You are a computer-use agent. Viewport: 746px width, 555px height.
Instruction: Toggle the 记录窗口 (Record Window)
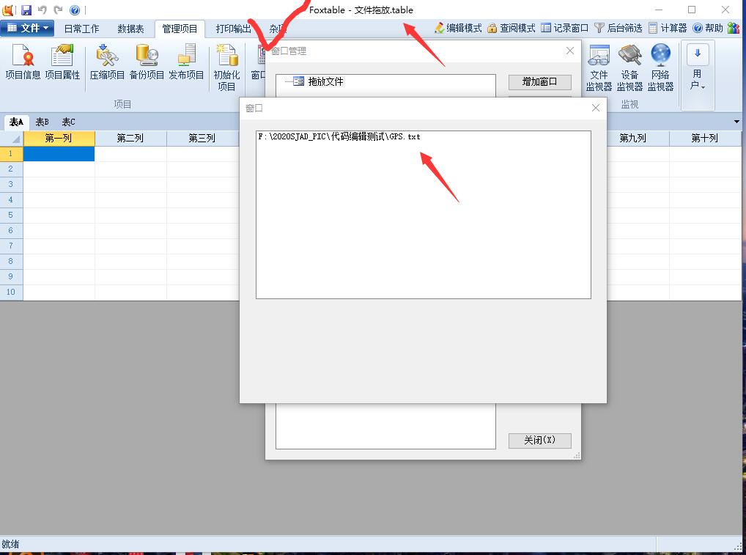(x=564, y=28)
